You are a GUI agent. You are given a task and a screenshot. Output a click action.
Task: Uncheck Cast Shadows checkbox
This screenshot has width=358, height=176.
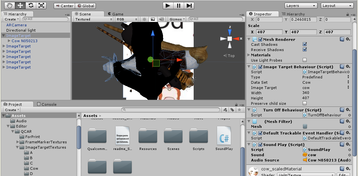305,44
